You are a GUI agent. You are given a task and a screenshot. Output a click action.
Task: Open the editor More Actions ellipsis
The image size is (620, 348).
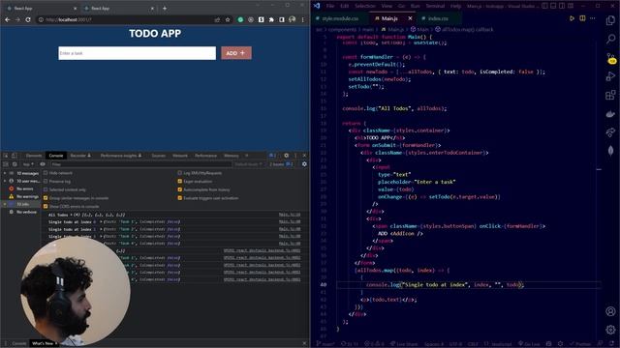592,18
